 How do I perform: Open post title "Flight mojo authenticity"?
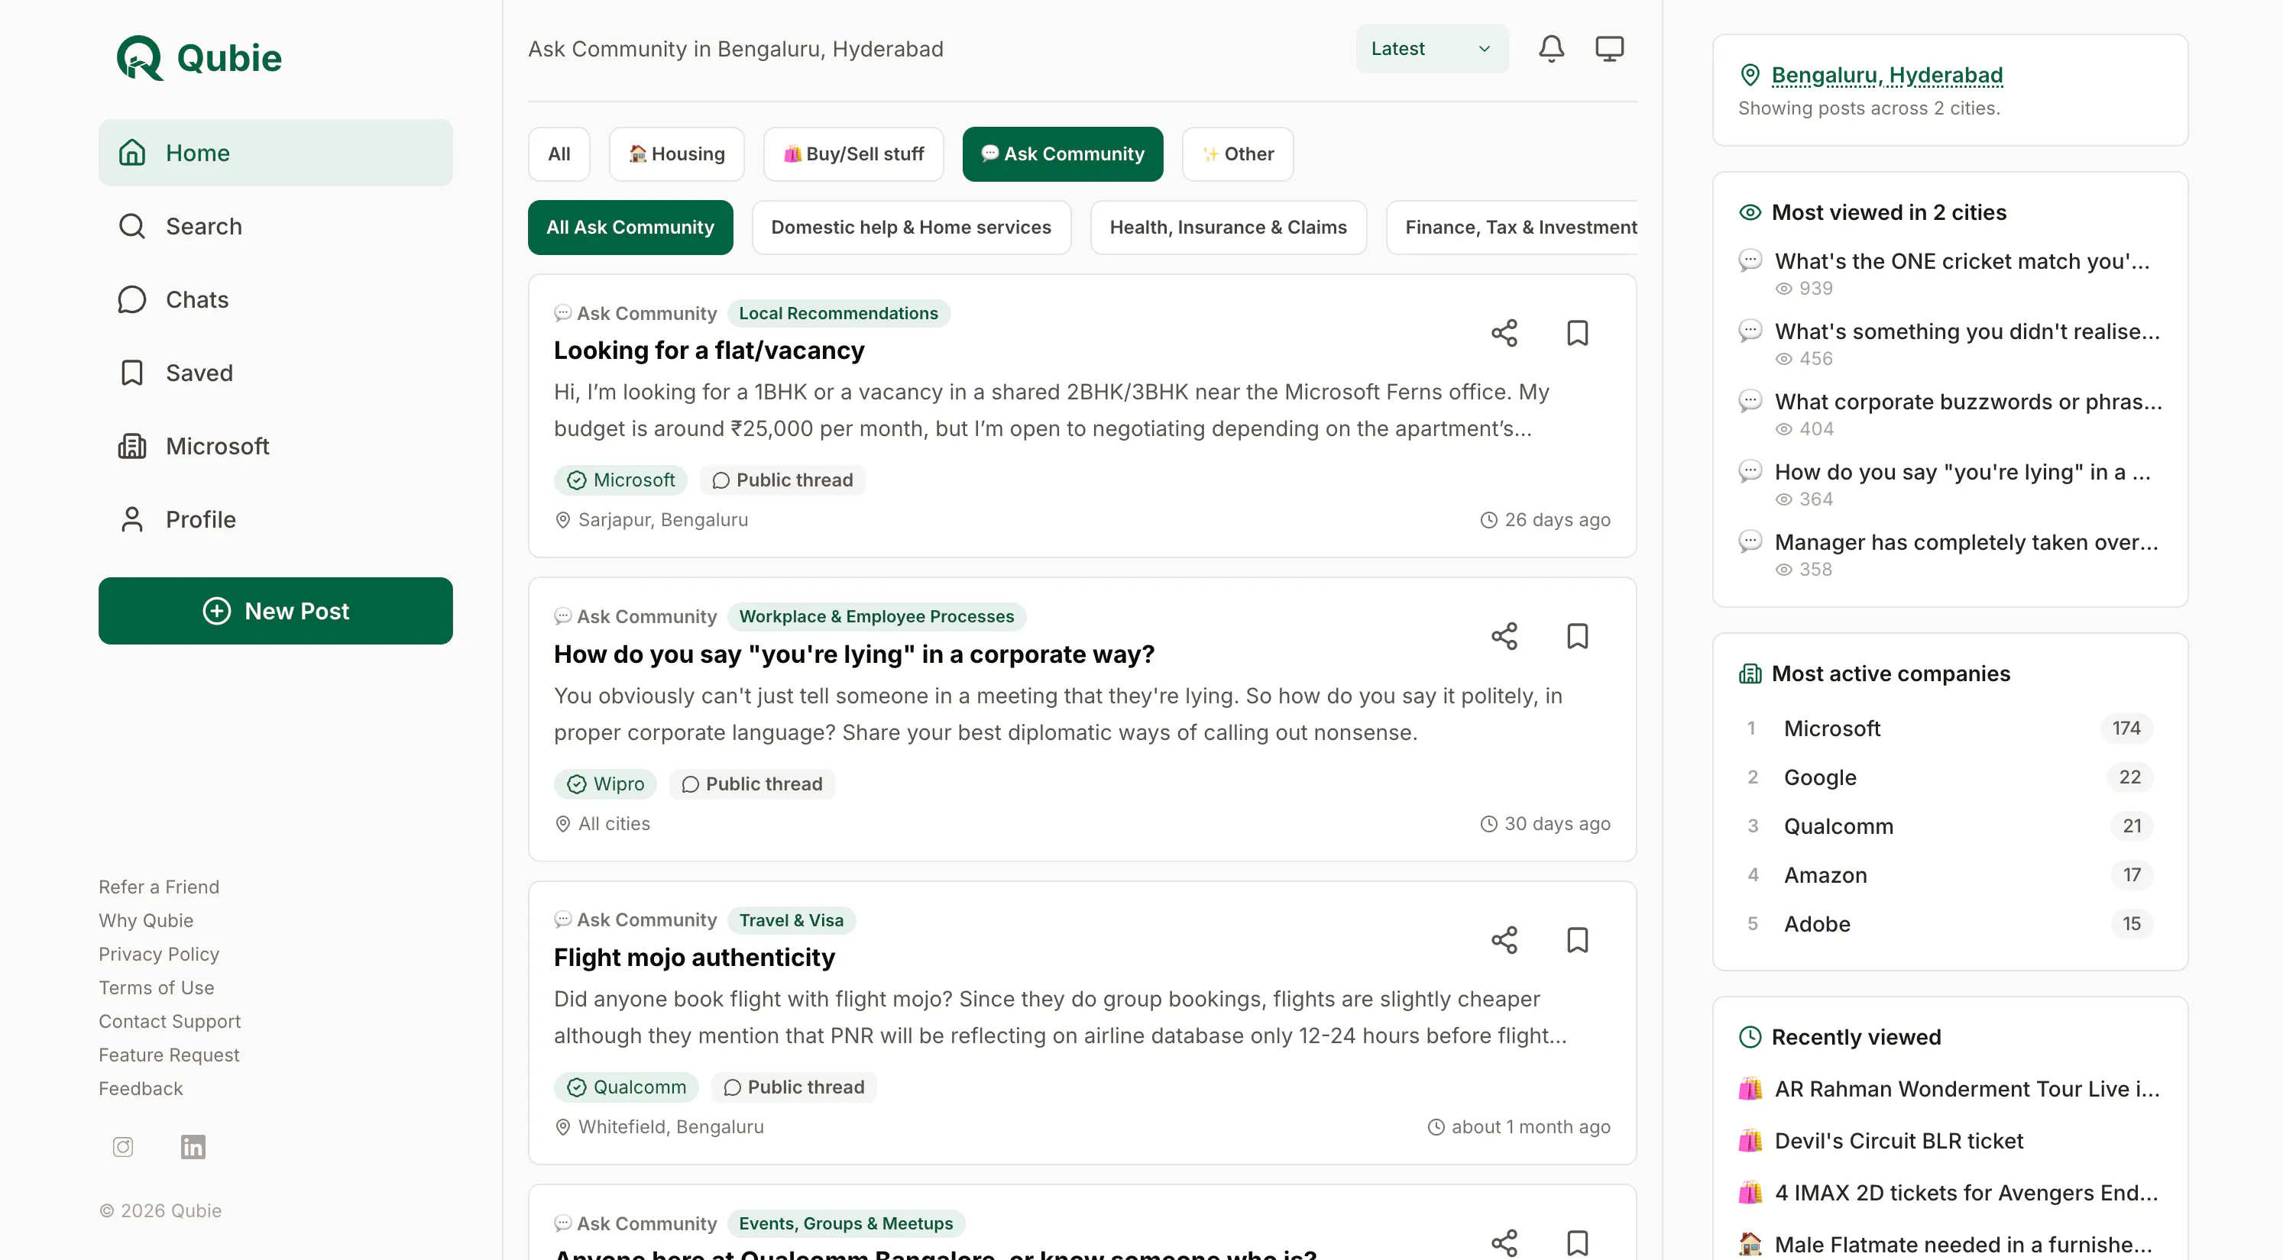(x=694, y=958)
